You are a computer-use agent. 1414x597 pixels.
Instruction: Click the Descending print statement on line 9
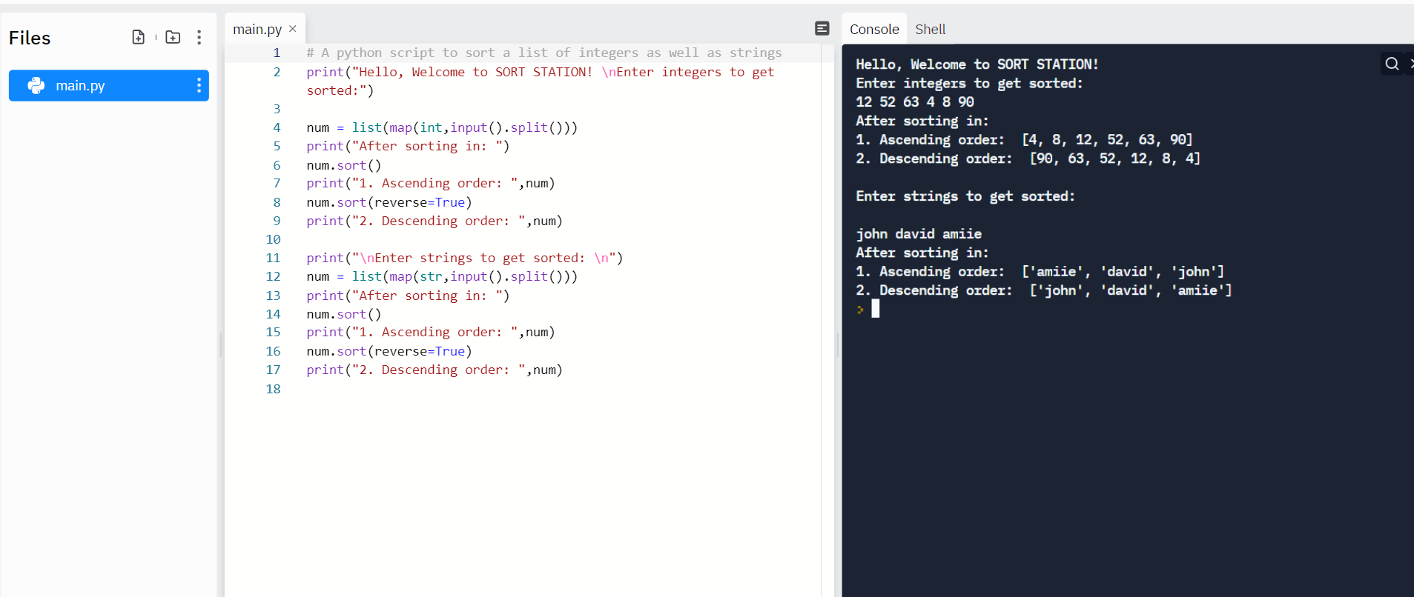pos(435,221)
